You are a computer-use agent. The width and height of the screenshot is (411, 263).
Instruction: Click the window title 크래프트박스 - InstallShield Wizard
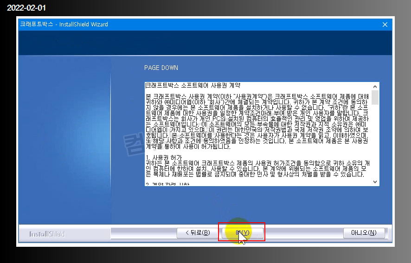64,25
